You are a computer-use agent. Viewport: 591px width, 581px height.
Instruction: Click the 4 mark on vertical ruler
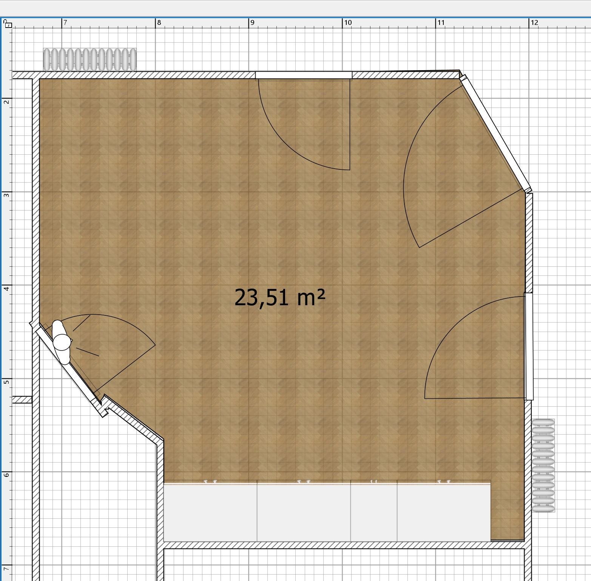pos(6,289)
